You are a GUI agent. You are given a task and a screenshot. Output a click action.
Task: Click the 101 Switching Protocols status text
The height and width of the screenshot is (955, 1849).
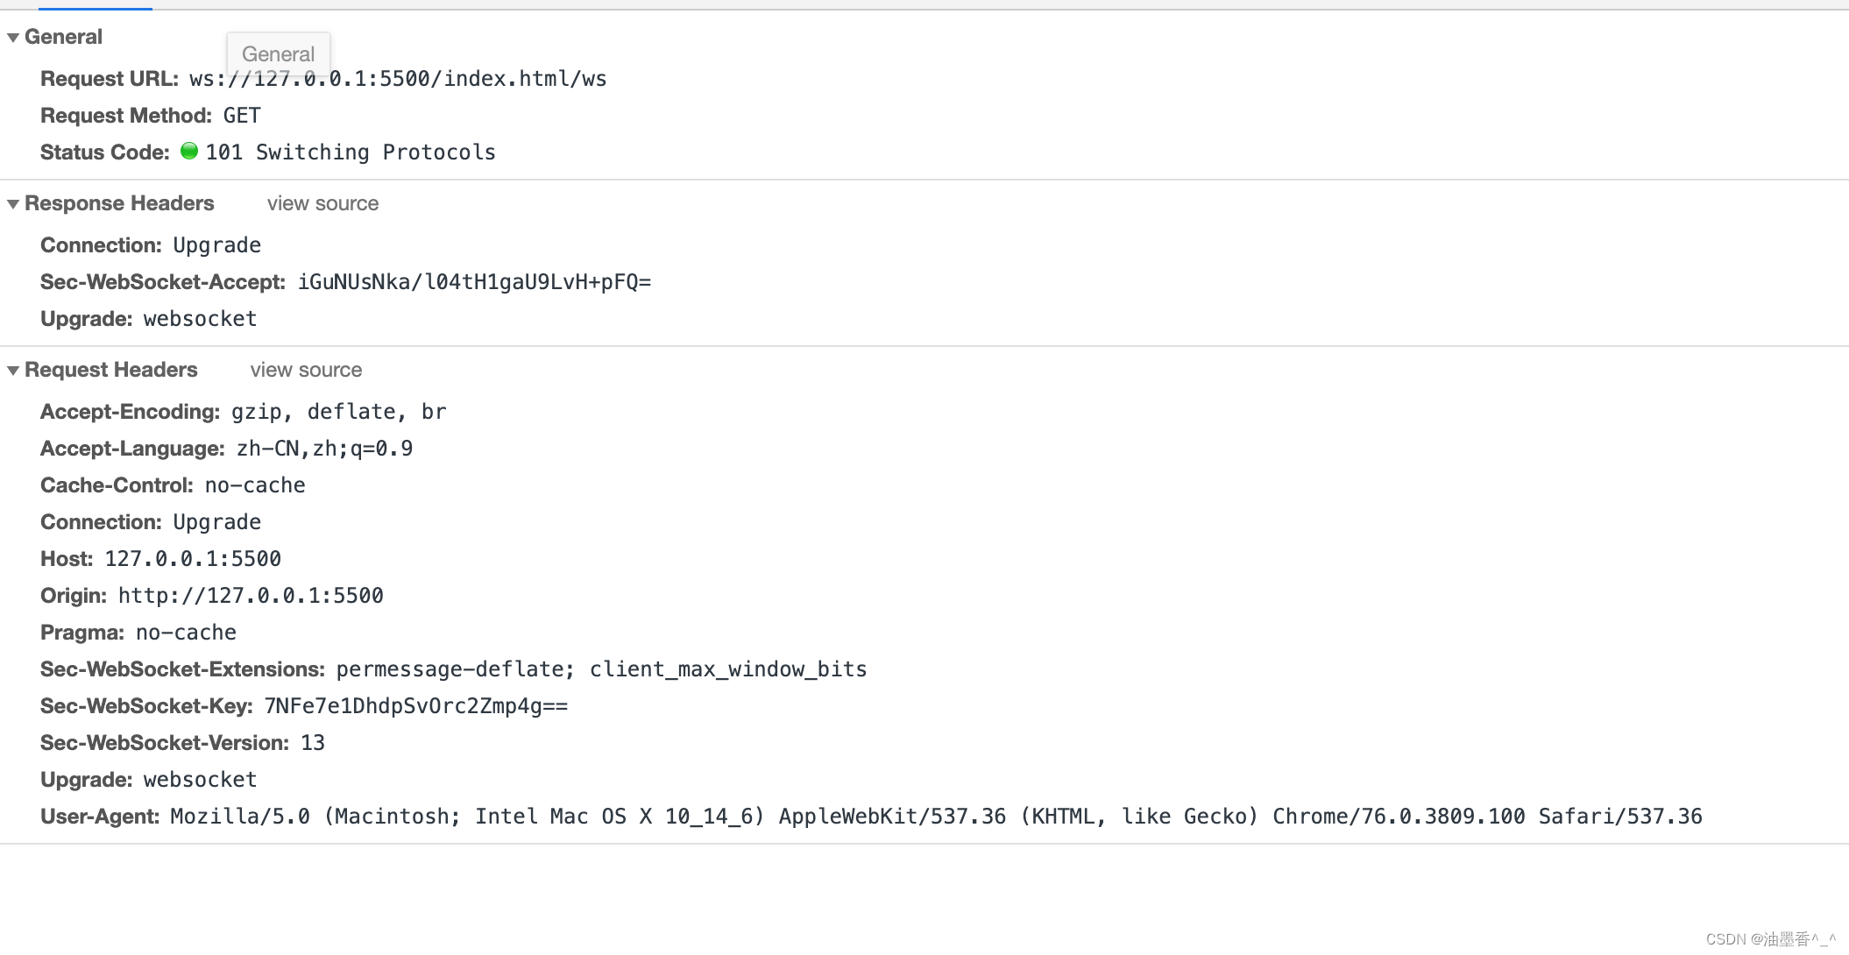point(351,152)
